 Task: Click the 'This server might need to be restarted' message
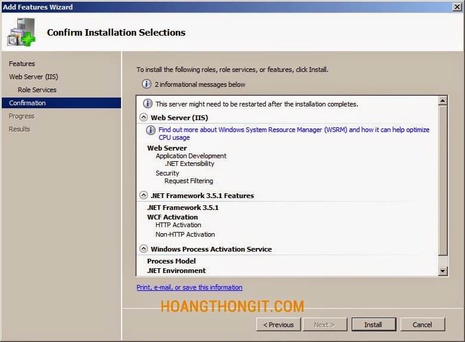coord(257,104)
